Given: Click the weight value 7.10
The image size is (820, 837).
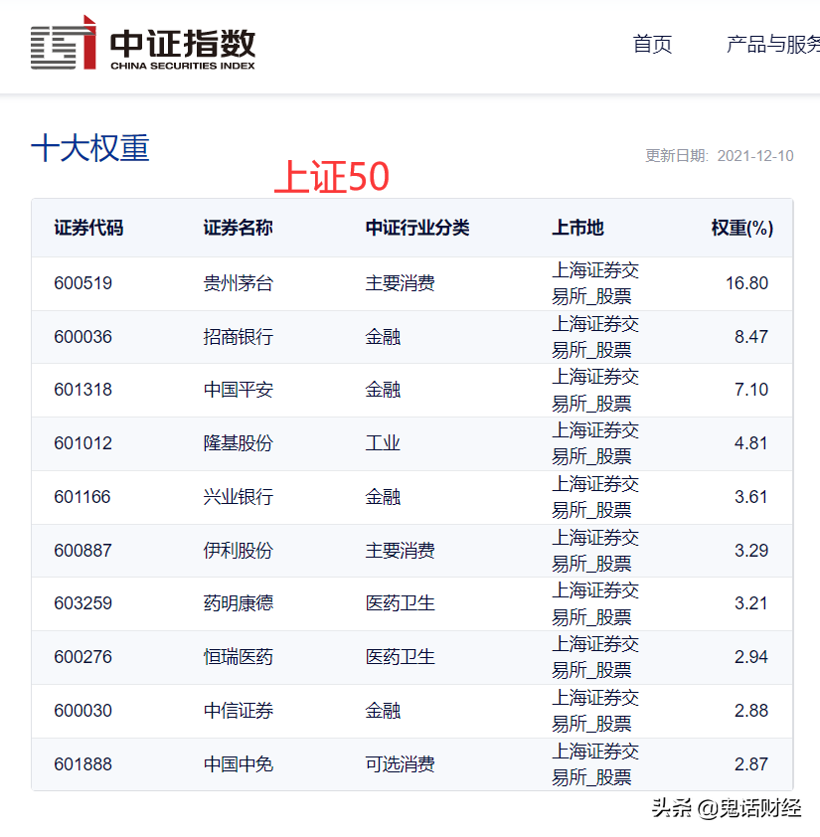Looking at the screenshot, I should pyautogui.click(x=751, y=390).
